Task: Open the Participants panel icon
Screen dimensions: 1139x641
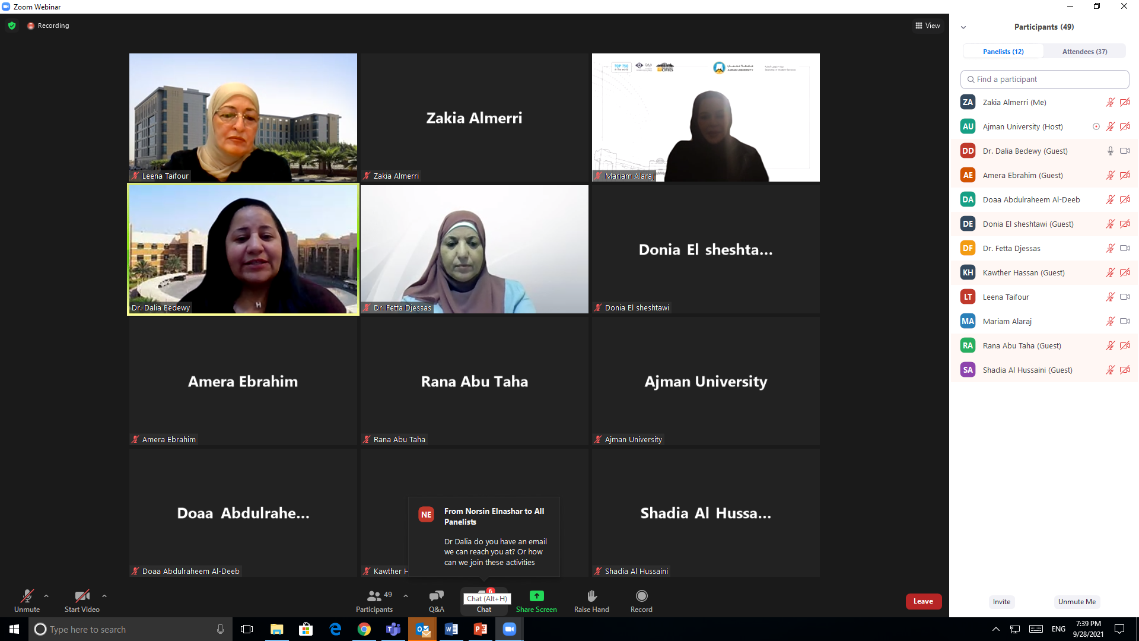Action: 374,596
